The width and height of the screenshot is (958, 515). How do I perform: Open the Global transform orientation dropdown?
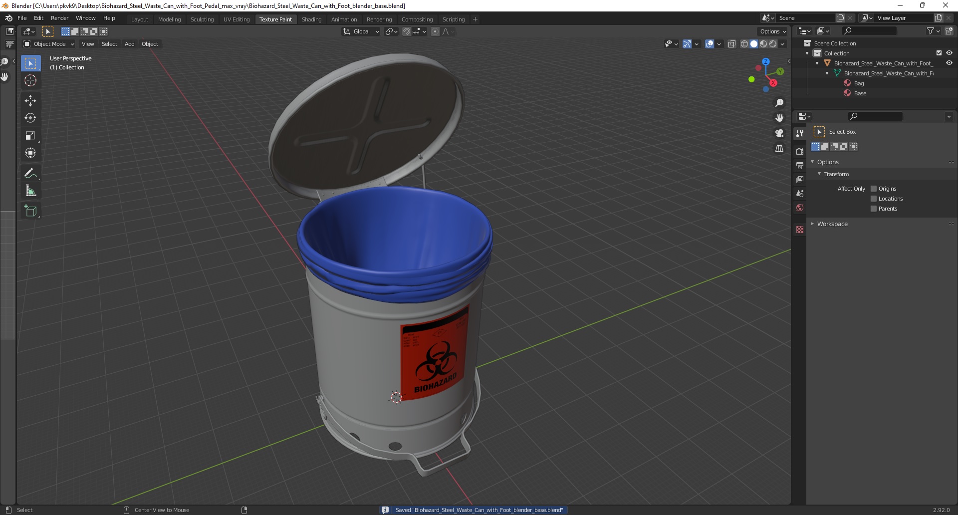pos(361,31)
